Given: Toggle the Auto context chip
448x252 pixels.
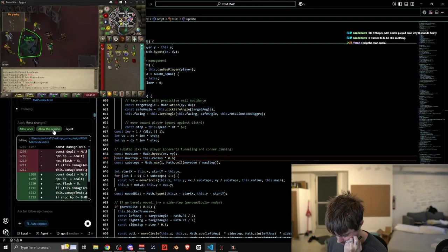Looking at the screenshot, I should point(36,224).
